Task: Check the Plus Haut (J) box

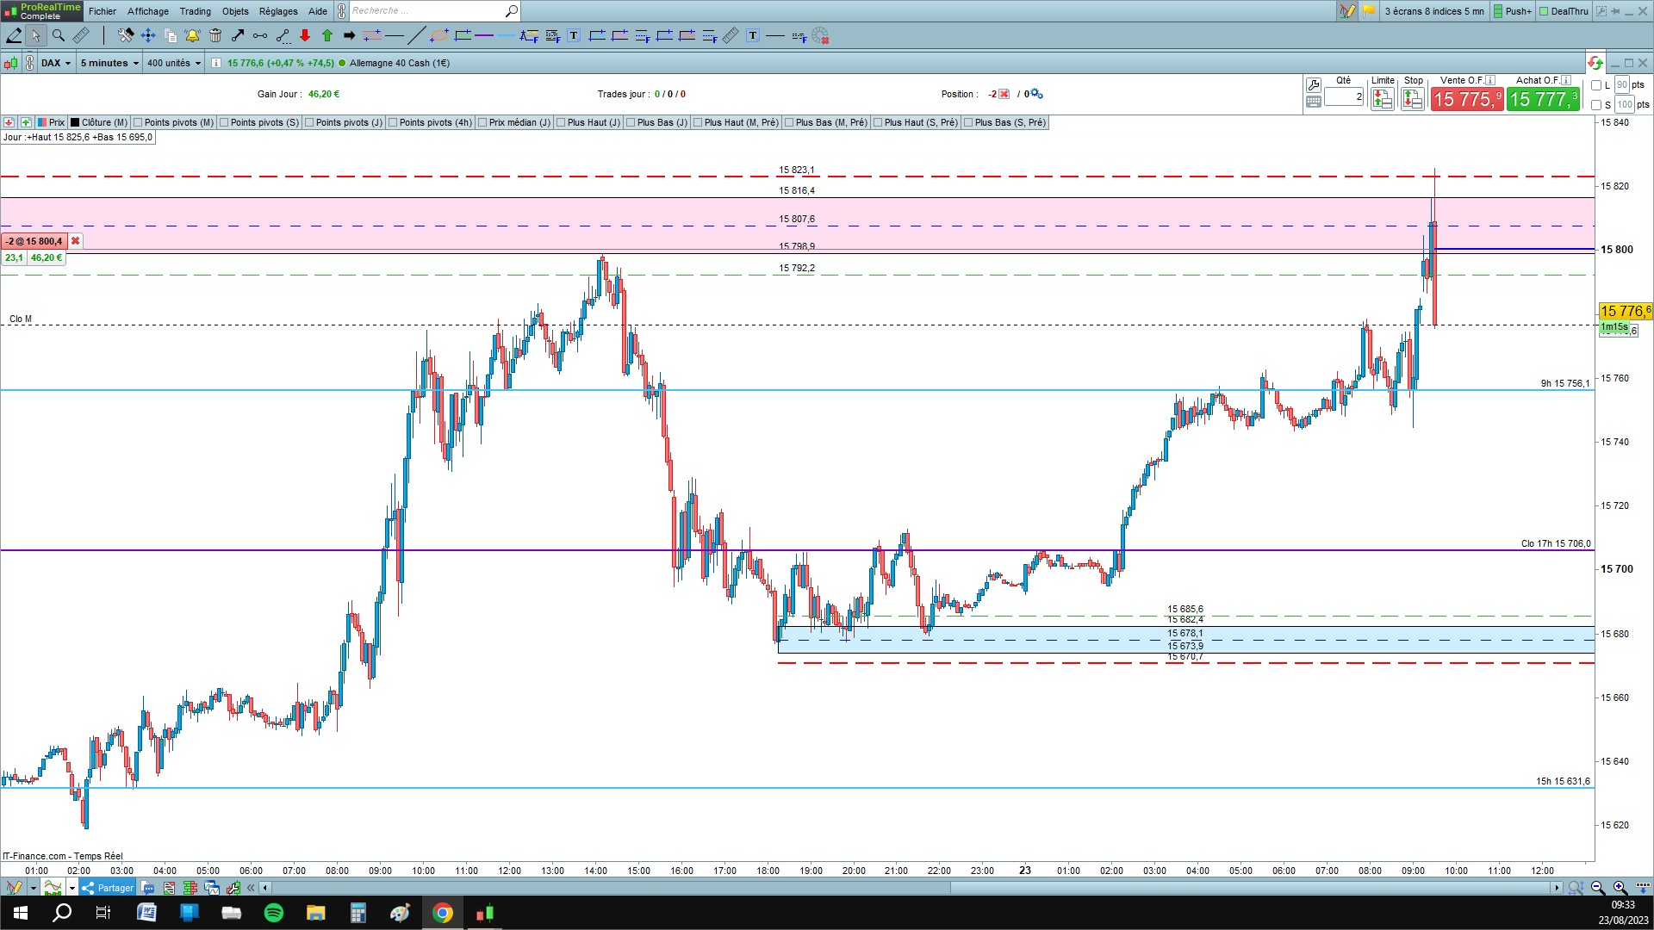Action: [562, 122]
